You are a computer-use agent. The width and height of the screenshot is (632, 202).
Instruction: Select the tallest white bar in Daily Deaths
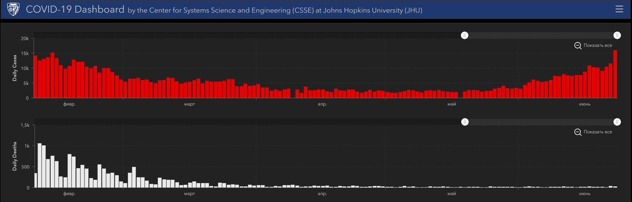coord(40,166)
